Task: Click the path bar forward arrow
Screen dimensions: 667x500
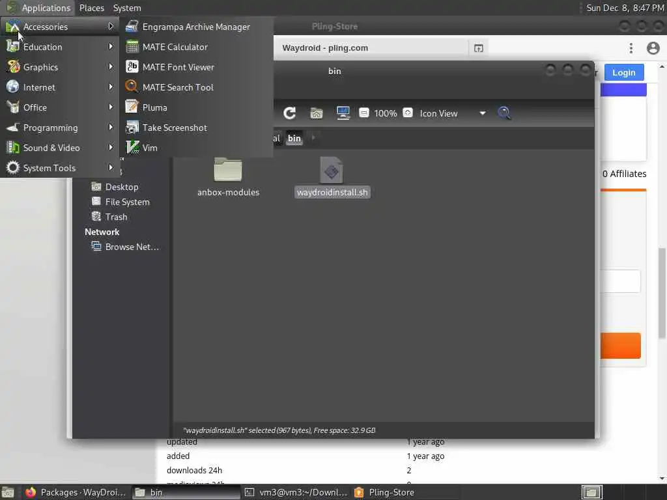Action: point(313,137)
